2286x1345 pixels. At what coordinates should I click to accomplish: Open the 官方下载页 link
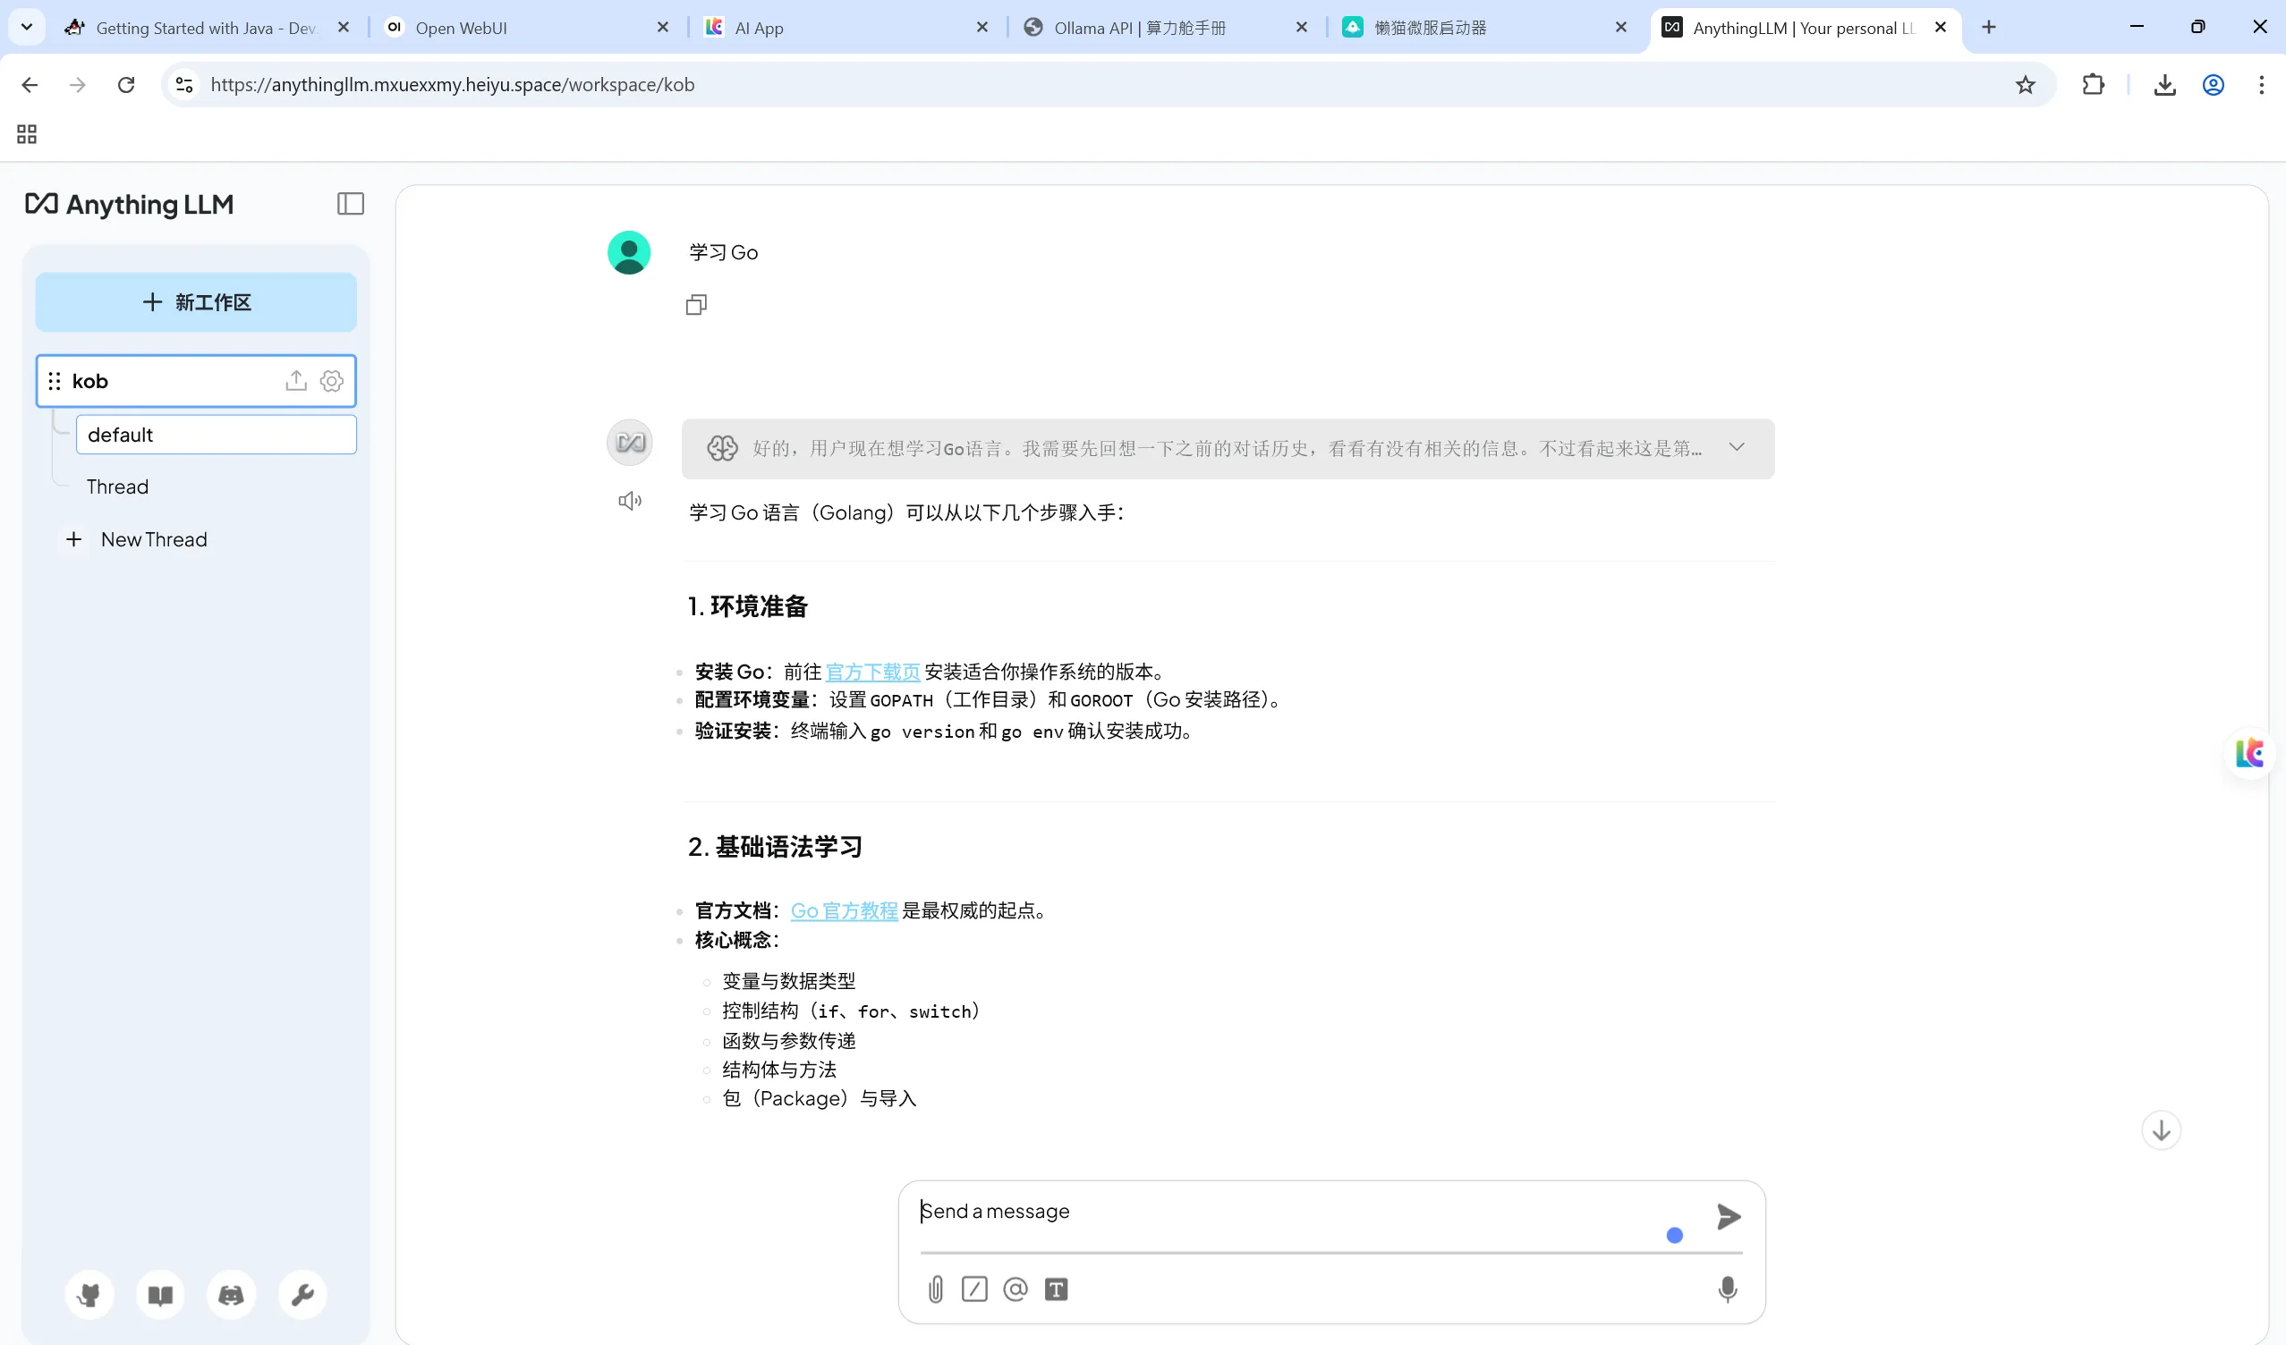pyautogui.click(x=871, y=671)
